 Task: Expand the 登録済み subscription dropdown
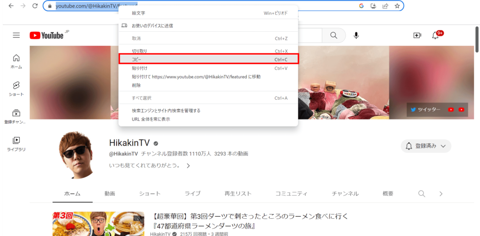426,146
